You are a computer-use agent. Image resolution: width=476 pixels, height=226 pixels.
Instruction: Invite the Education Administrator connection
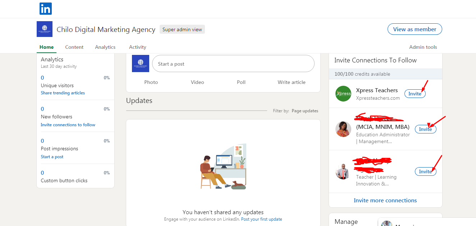426,129
